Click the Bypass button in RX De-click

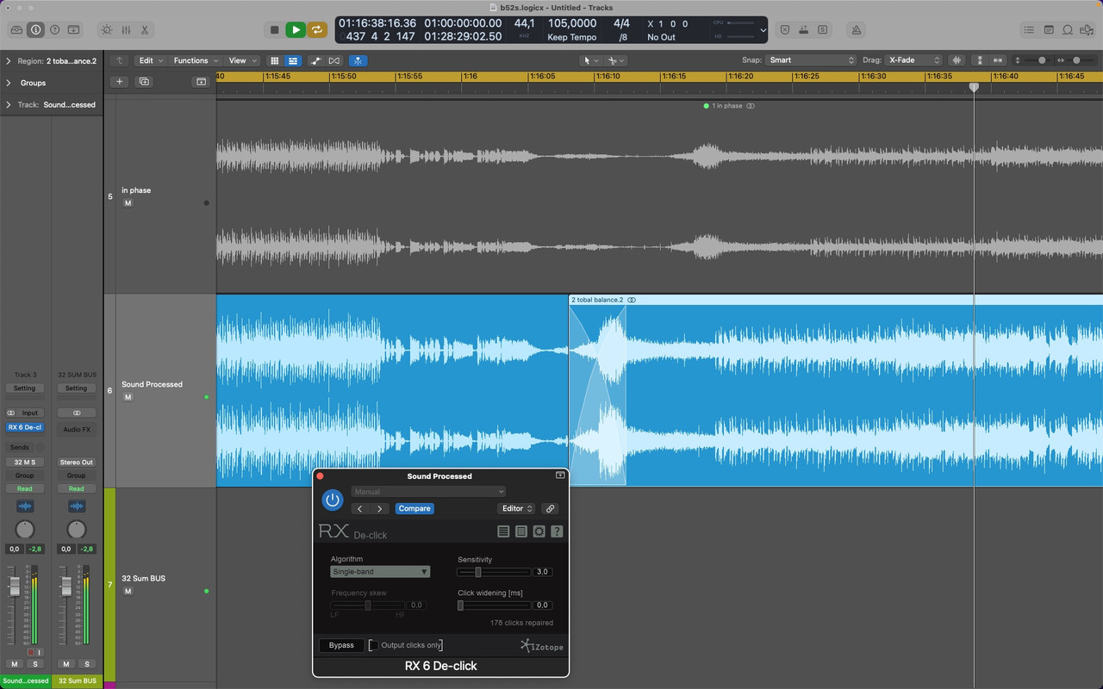pyautogui.click(x=341, y=645)
